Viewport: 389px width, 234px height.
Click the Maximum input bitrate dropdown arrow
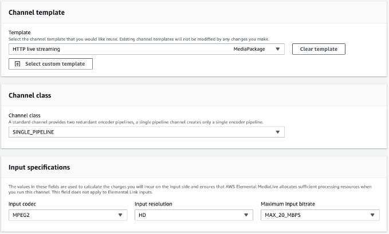coord(372,215)
